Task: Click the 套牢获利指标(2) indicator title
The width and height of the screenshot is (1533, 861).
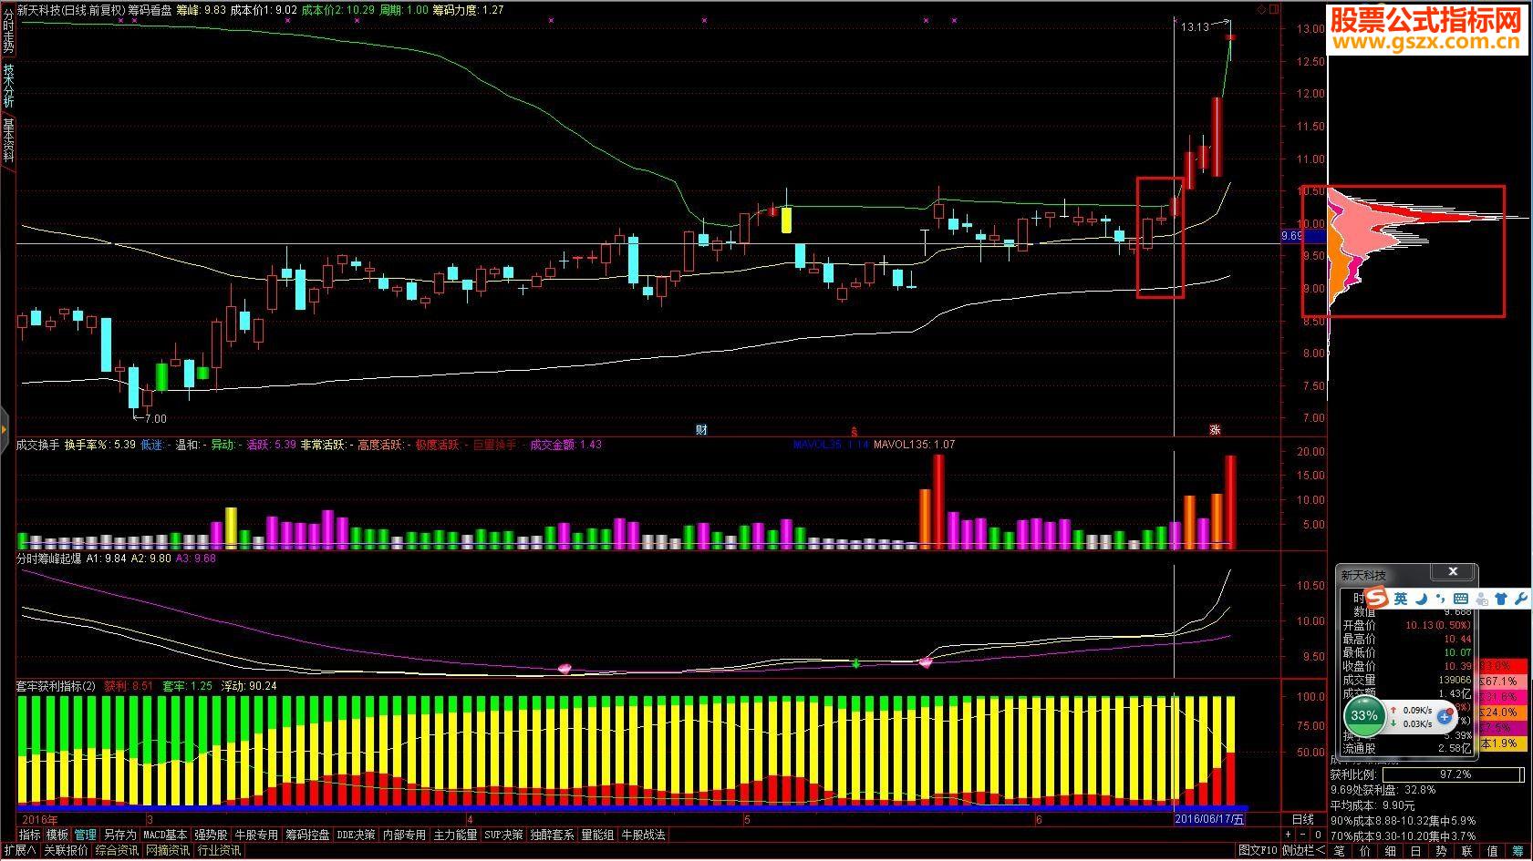Action: (56, 686)
